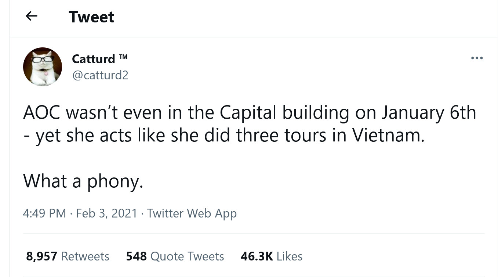Viewport: 498px width, 277px height.
Task: Click the 548 quote count number
Action: click(137, 256)
